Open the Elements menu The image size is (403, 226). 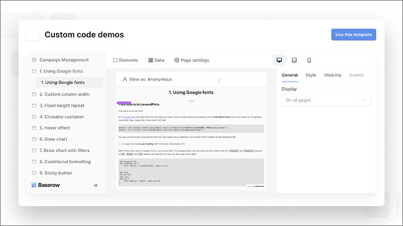[x=126, y=60]
